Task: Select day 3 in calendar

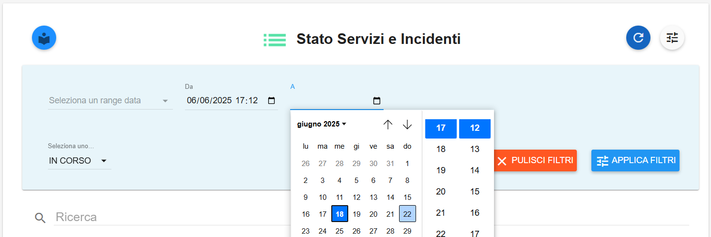Action: tap(323, 181)
